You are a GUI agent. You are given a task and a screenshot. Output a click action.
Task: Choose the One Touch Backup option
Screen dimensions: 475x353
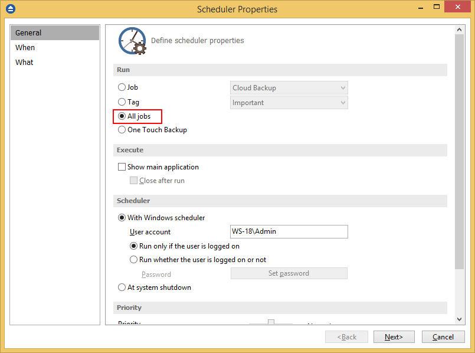click(122, 130)
